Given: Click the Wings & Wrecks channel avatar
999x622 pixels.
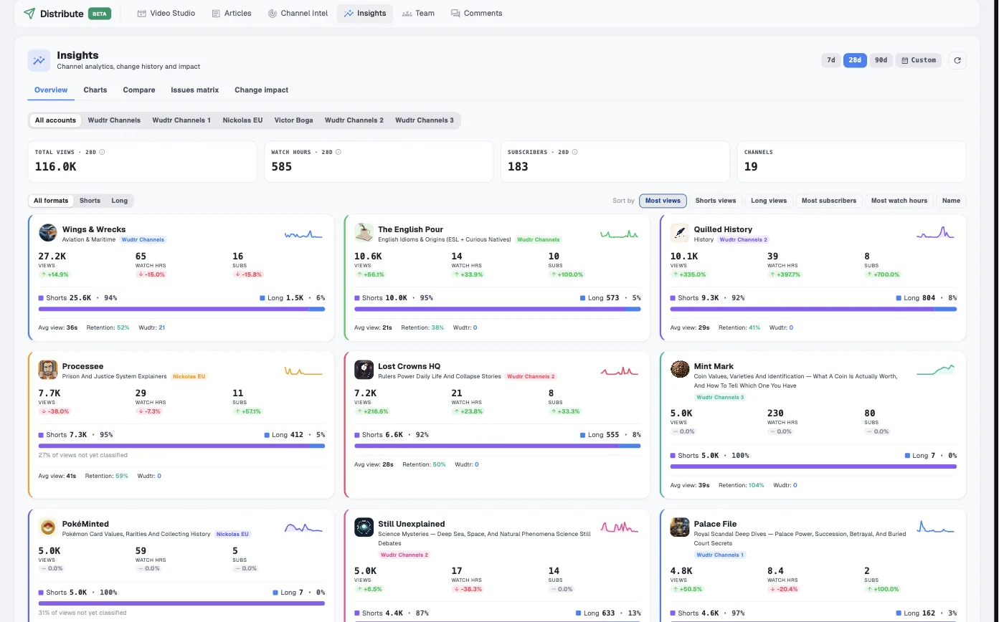Looking at the screenshot, I should click(x=48, y=233).
